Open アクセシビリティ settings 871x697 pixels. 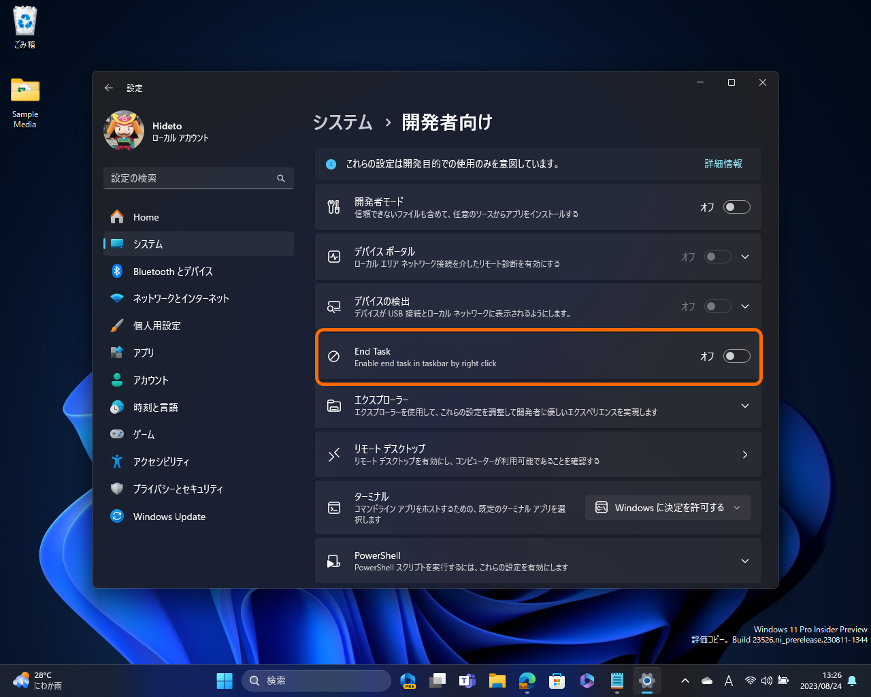[x=163, y=461]
